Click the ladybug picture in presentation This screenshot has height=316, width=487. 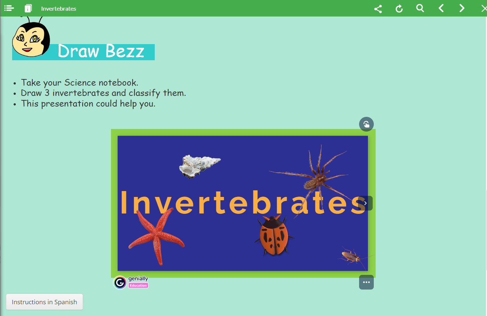pos(274,236)
